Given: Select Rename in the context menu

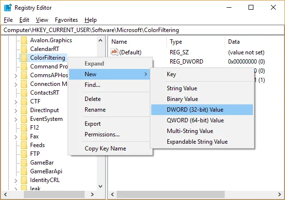Looking at the screenshot, I should (109, 110).
